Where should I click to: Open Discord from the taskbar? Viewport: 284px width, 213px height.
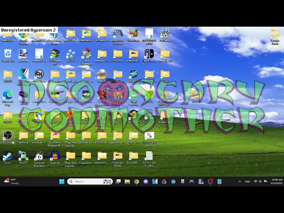coord(146,181)
